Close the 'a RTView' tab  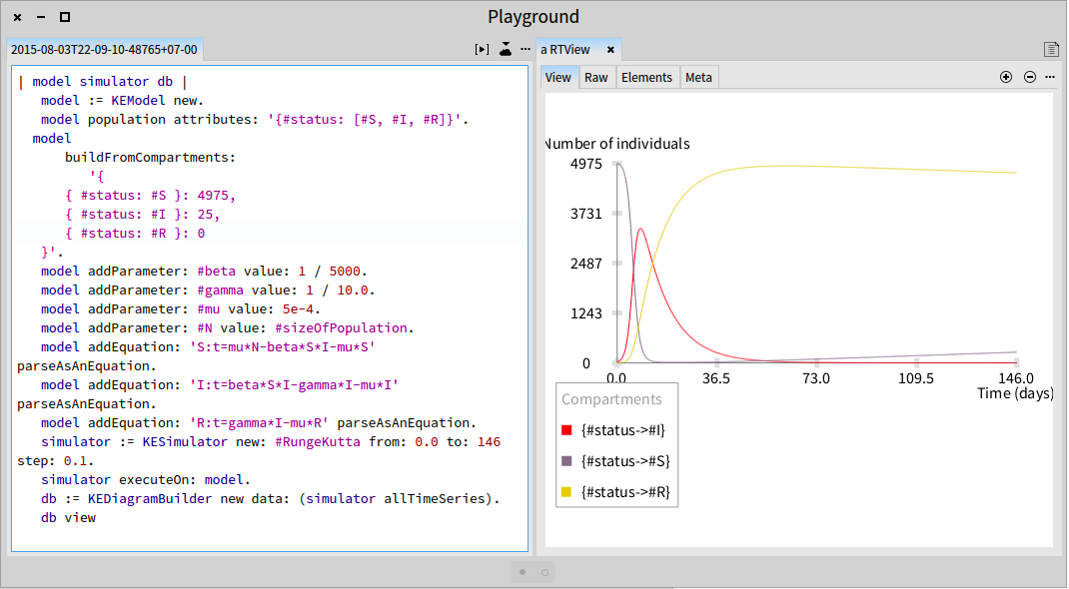(x=610, y=49)
